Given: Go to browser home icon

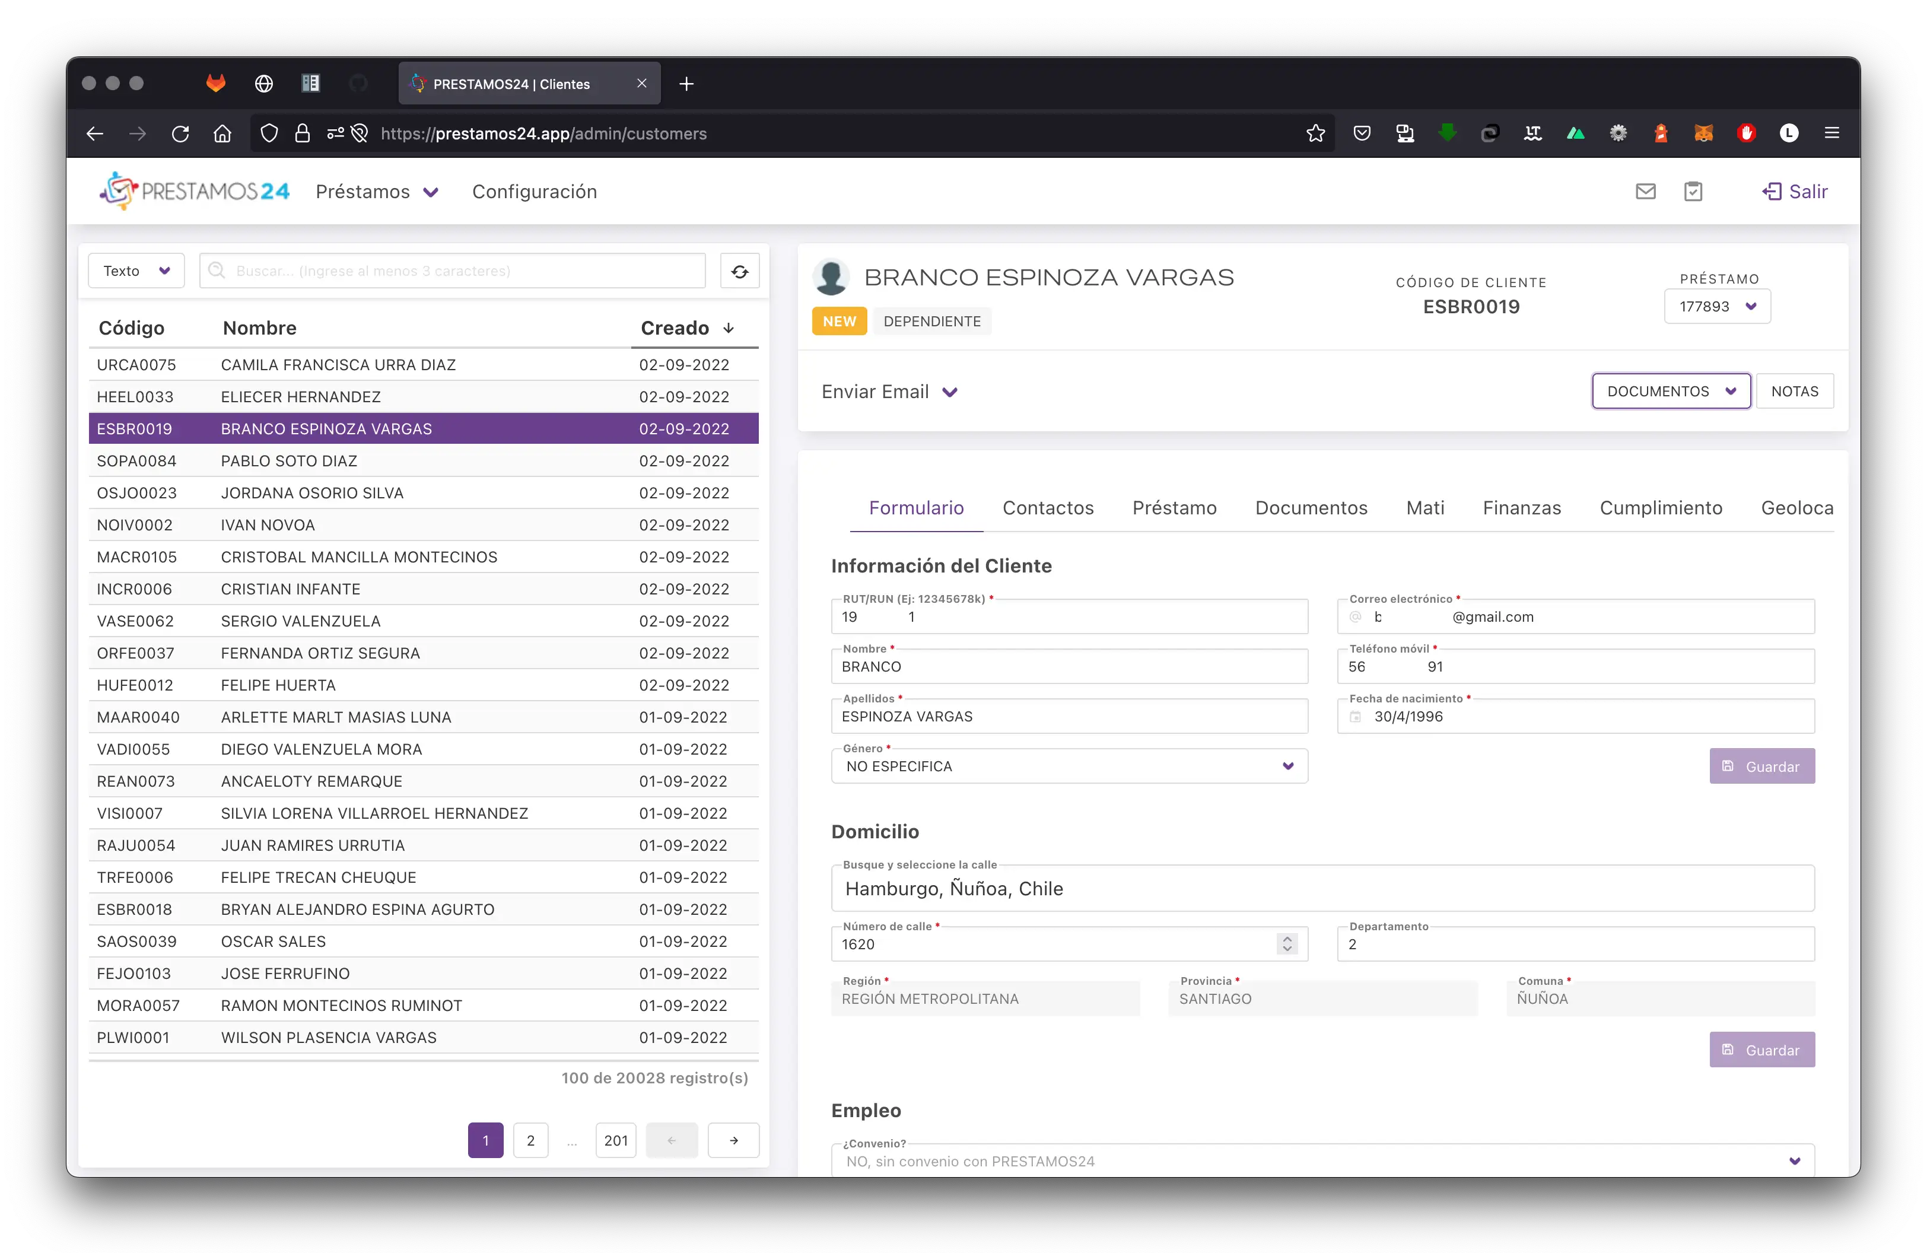Looking at the screenshot, I should [x=222, y=133].
